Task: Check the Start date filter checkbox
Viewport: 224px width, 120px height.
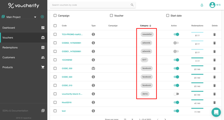Action: [168, 15]
